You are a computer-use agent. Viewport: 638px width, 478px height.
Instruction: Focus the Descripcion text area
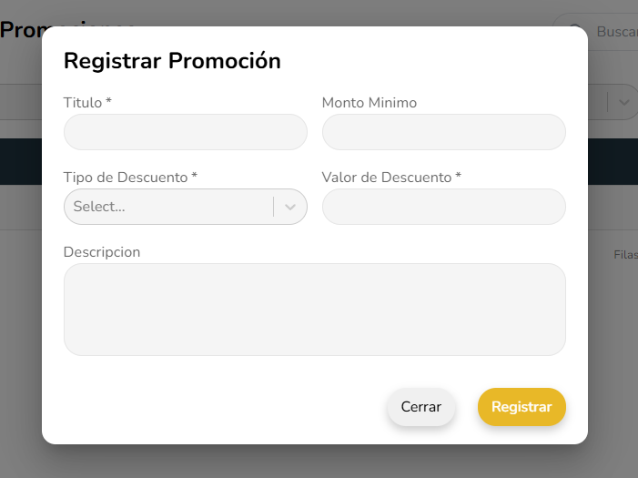[314, 310]
